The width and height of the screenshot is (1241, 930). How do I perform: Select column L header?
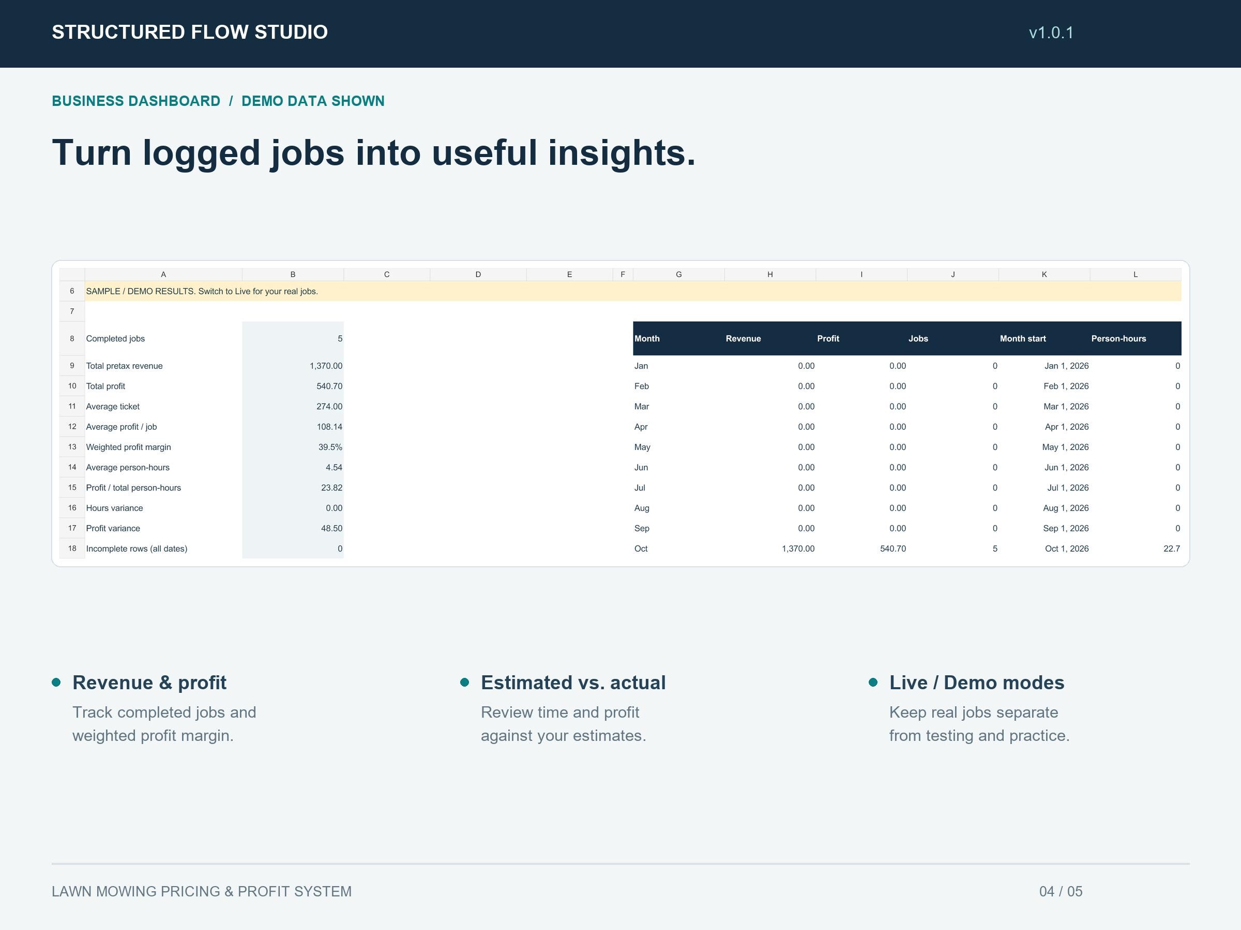[x=1136, y=275]
